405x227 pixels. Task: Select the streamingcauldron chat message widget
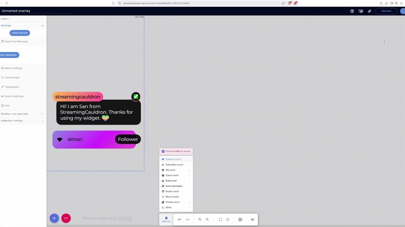pyautogui.click(x=98, y=112)
